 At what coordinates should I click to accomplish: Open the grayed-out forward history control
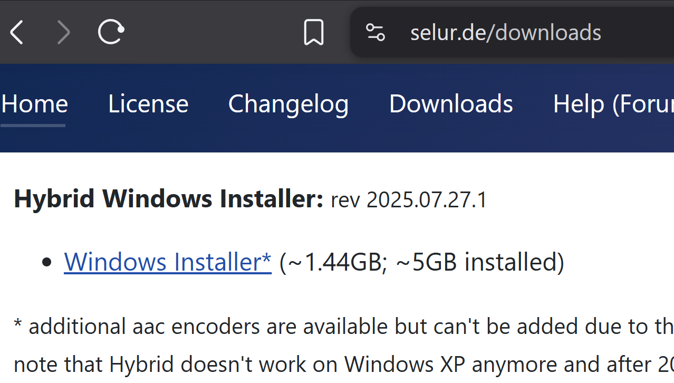tap(63, 32)
